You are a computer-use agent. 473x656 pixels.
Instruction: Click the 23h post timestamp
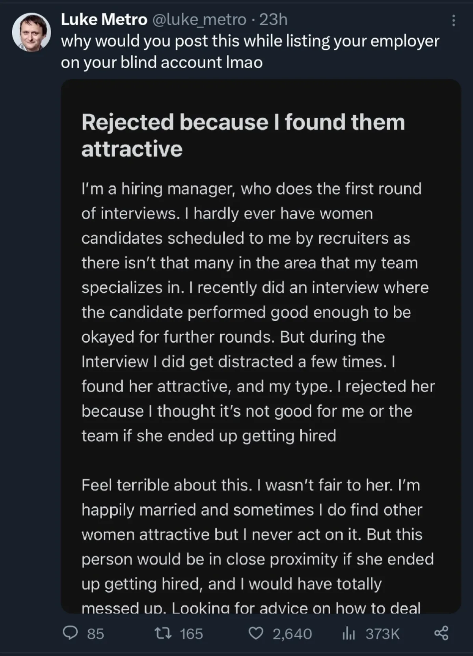point(273,19)
